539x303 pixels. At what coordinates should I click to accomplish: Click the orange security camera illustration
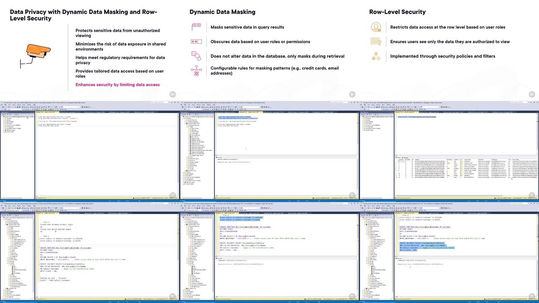click(x=36, y=56)
